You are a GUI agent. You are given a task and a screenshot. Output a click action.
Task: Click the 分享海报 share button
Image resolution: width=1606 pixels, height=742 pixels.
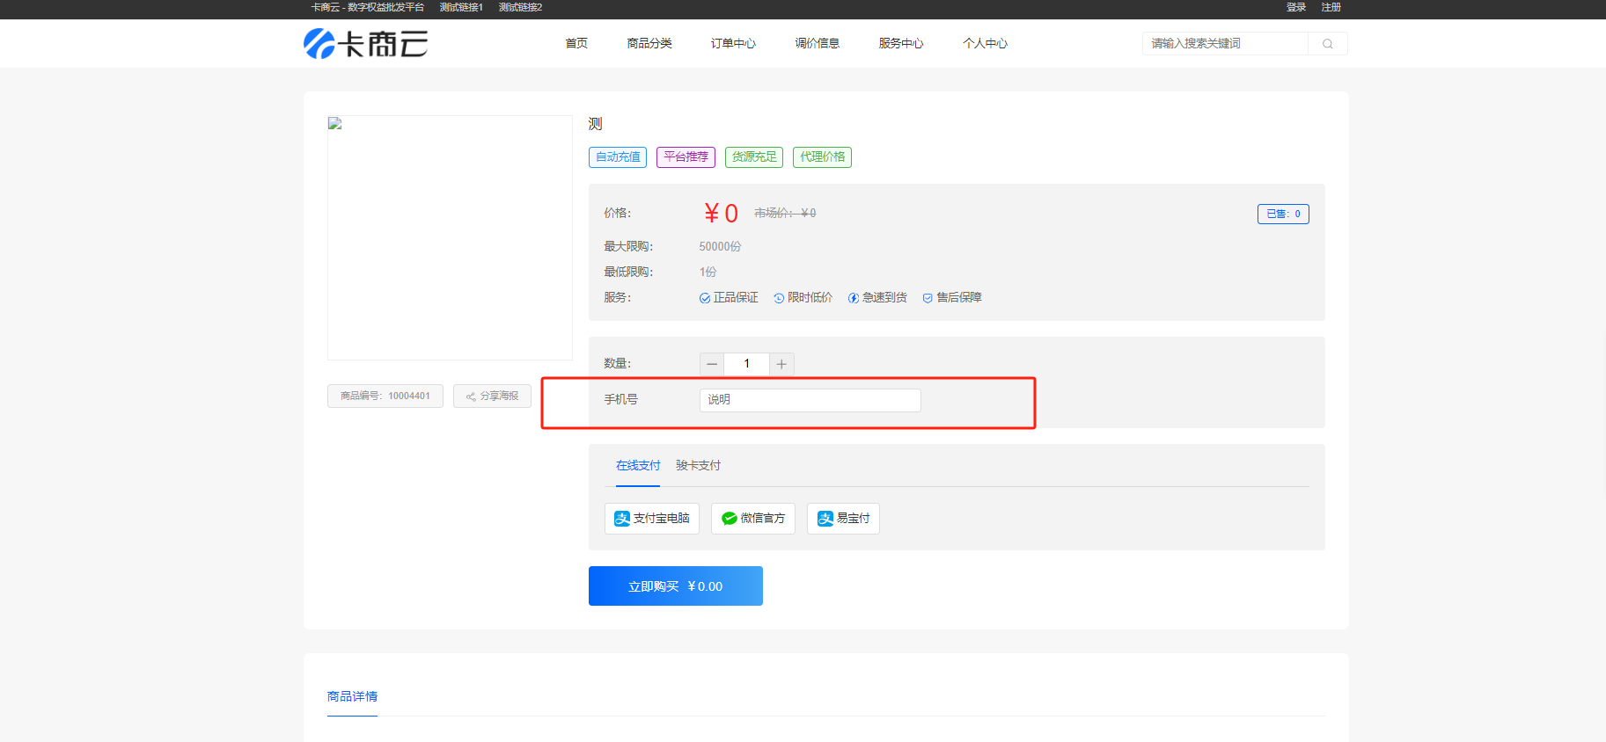pos(492,396)
